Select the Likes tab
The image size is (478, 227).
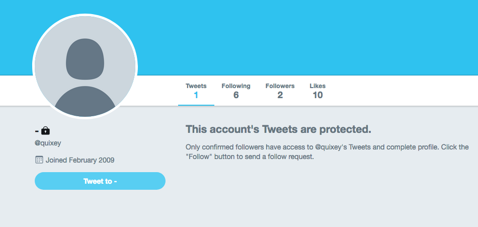(317, 86)
